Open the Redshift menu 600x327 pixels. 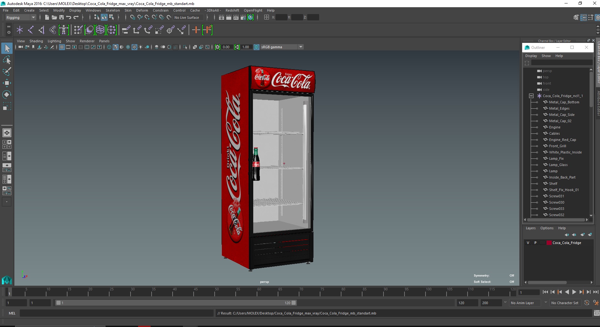[x=232, y=10]
